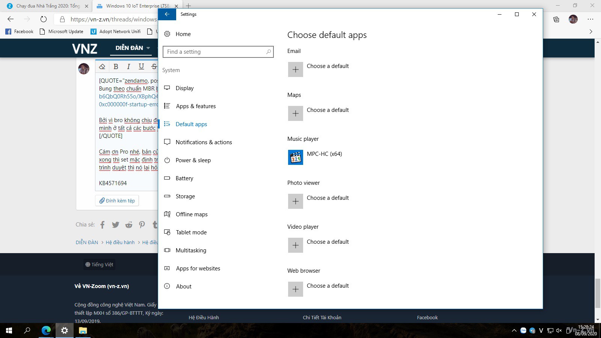Click the browser page vertical scrollbar thumb

coord(598,293)
